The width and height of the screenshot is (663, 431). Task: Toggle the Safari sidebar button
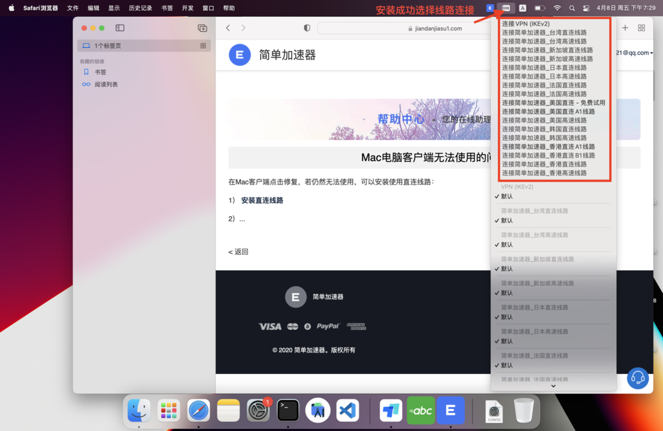click(x=120, y=28)
